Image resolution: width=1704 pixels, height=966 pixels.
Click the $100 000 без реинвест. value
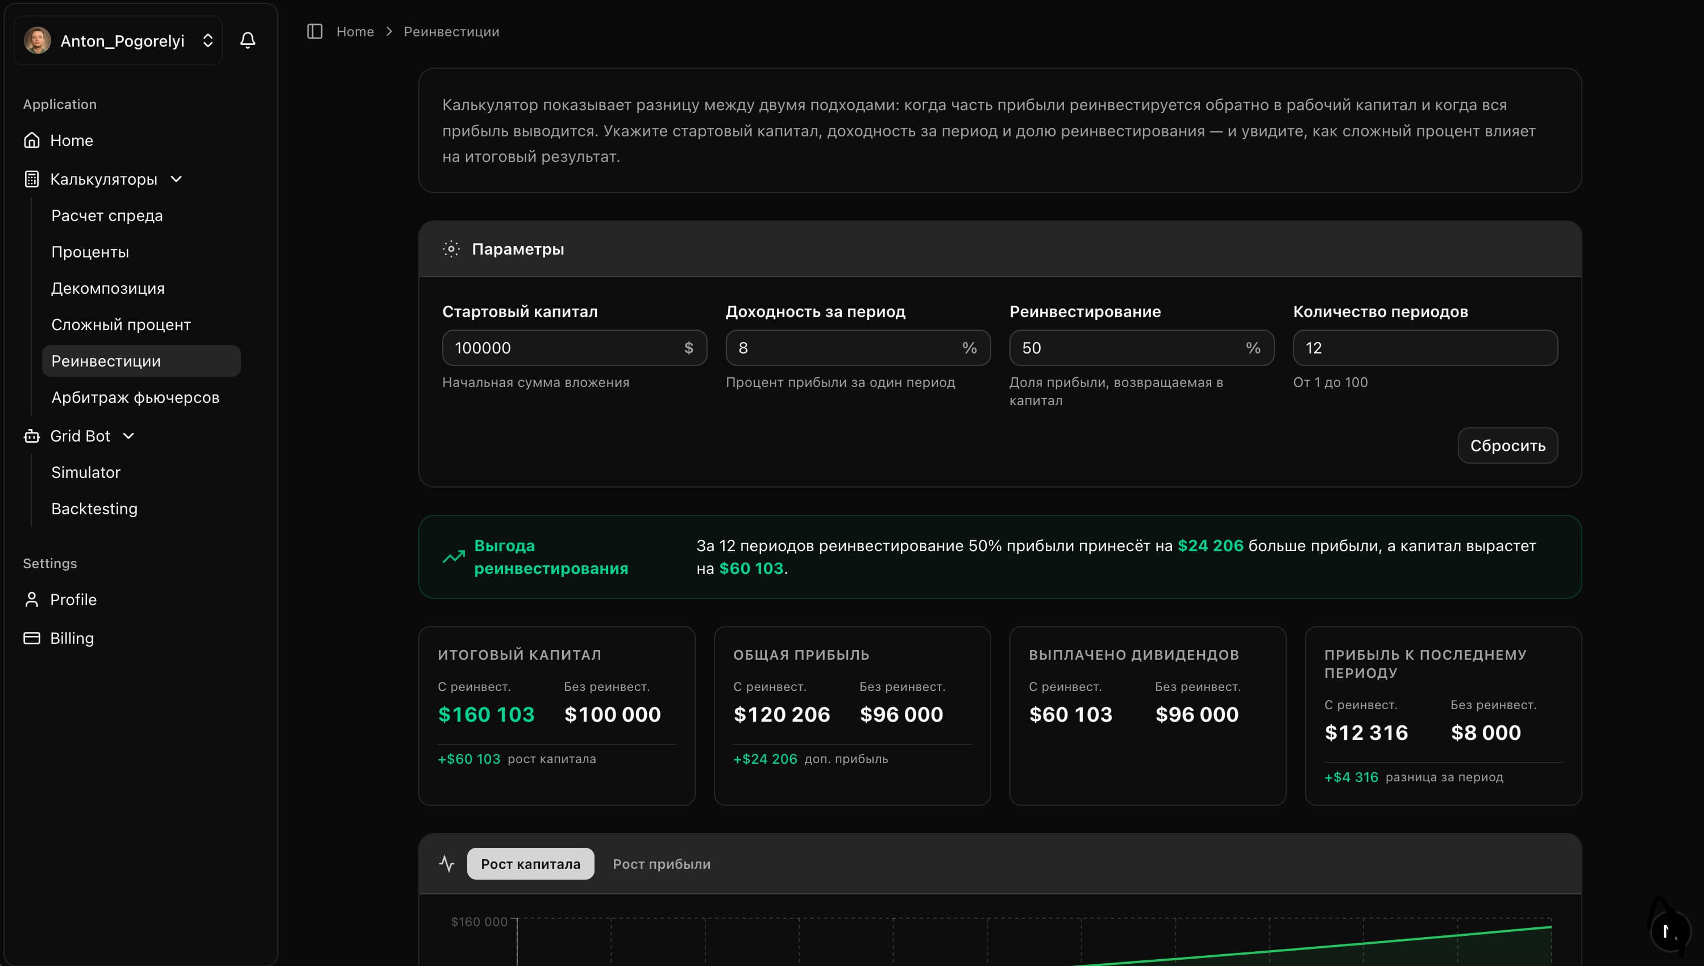click(613, 714)
